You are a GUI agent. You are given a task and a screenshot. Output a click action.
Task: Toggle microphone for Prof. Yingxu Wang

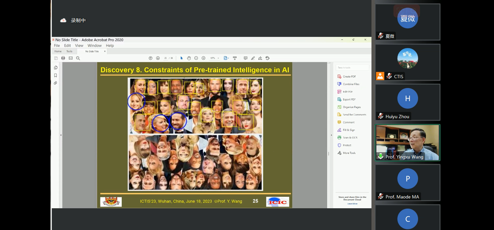click(x=381, y=156)
